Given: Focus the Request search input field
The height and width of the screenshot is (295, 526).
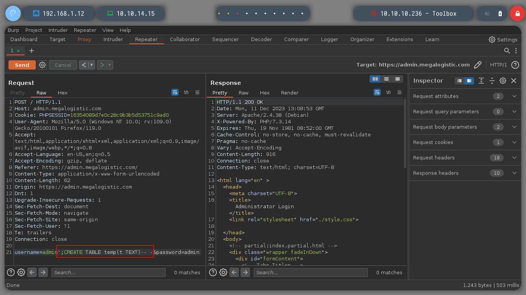Looking at the screenshot, I should point(109,272).
